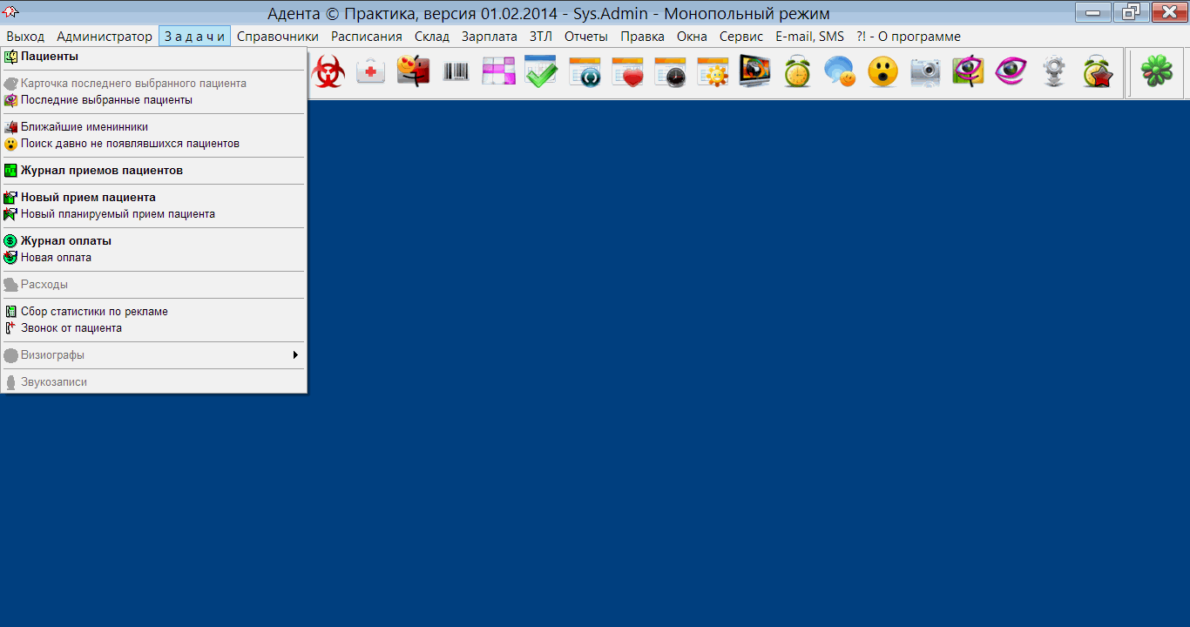Click the blue chat bubble icon

tap(840, 71)
